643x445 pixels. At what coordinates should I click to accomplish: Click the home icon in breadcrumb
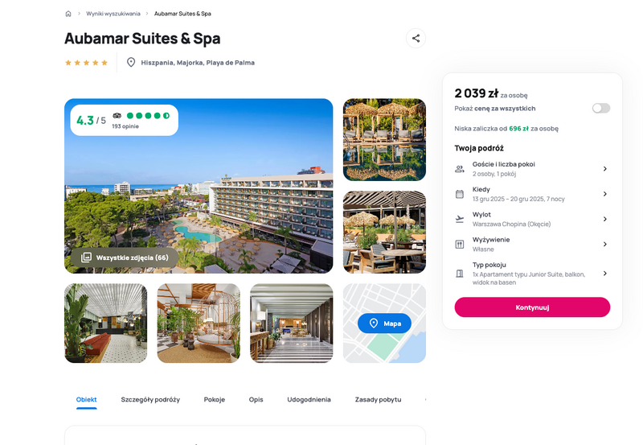(68, 14)
